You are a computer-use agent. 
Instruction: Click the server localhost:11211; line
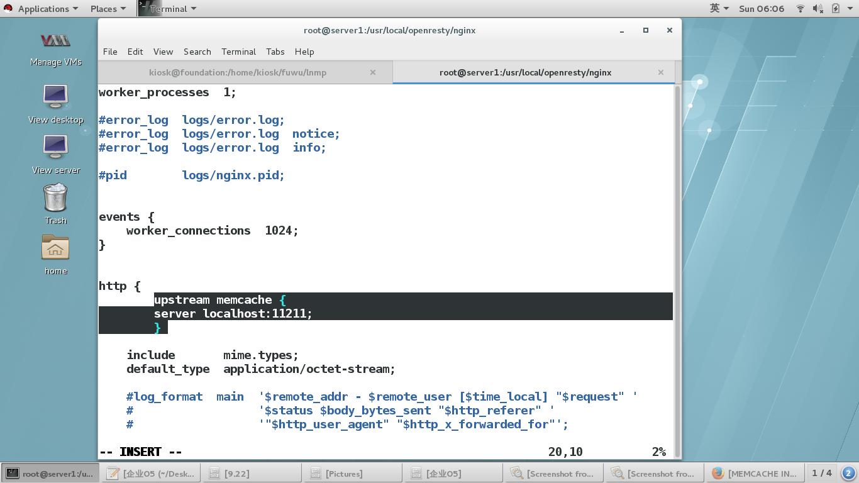point(233,314)
